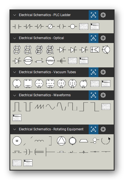The image size is (124, 180).
Task: Toggle fit-view button for Rotating Equipment
Action: 93,129
